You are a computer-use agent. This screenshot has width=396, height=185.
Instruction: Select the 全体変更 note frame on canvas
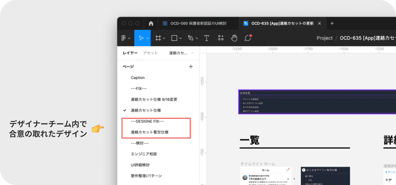click(317, 102)
